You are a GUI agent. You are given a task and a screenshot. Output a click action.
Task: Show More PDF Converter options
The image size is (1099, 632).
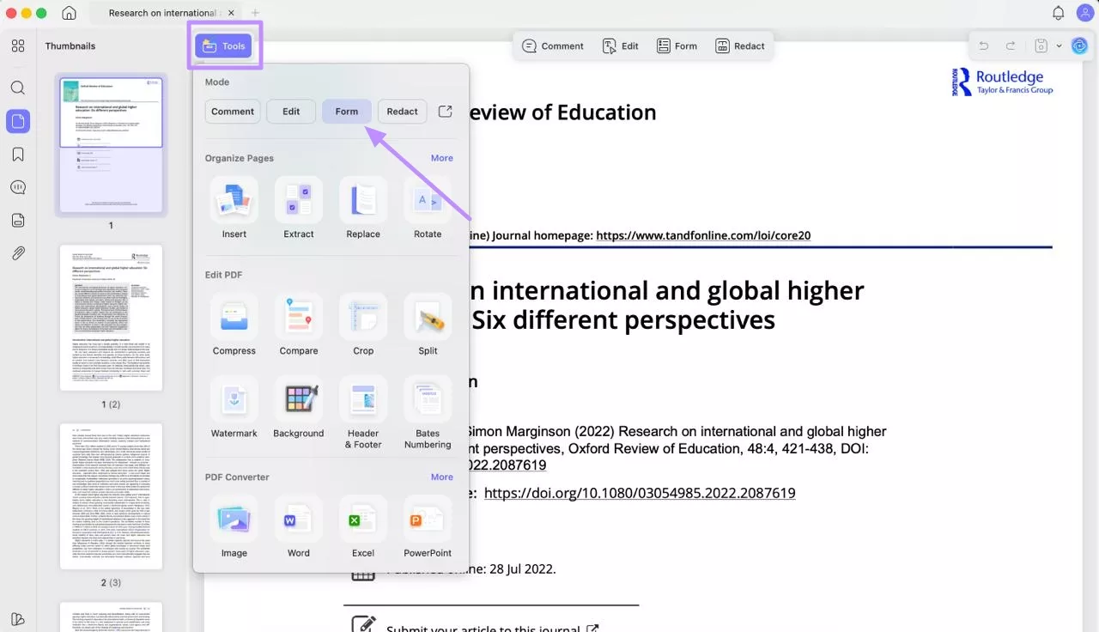(x=441, y=477)
